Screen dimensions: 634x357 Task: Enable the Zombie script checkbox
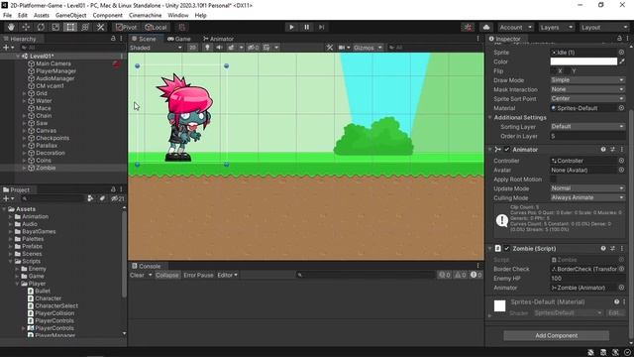pos(507,249)
